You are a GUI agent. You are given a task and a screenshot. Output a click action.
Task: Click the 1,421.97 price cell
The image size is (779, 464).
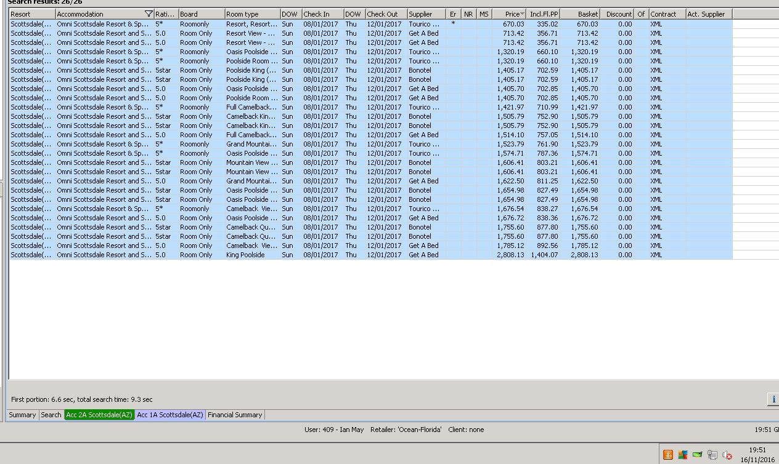click(x=510, y=107)
